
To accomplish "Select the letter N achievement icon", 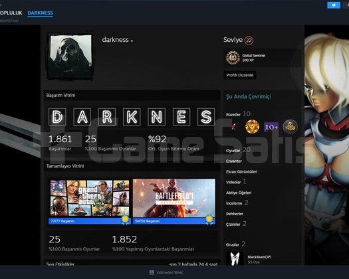I will 156,117.
